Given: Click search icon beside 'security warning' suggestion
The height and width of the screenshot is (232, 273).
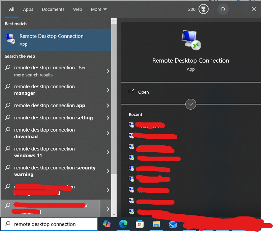Looking at the screenshot, I should [x=7, y=167].
